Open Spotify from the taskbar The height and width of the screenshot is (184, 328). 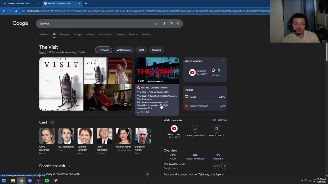pyautogui.click(x=47, y=181)
